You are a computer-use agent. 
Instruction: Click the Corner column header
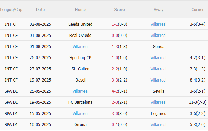[198, 9]
